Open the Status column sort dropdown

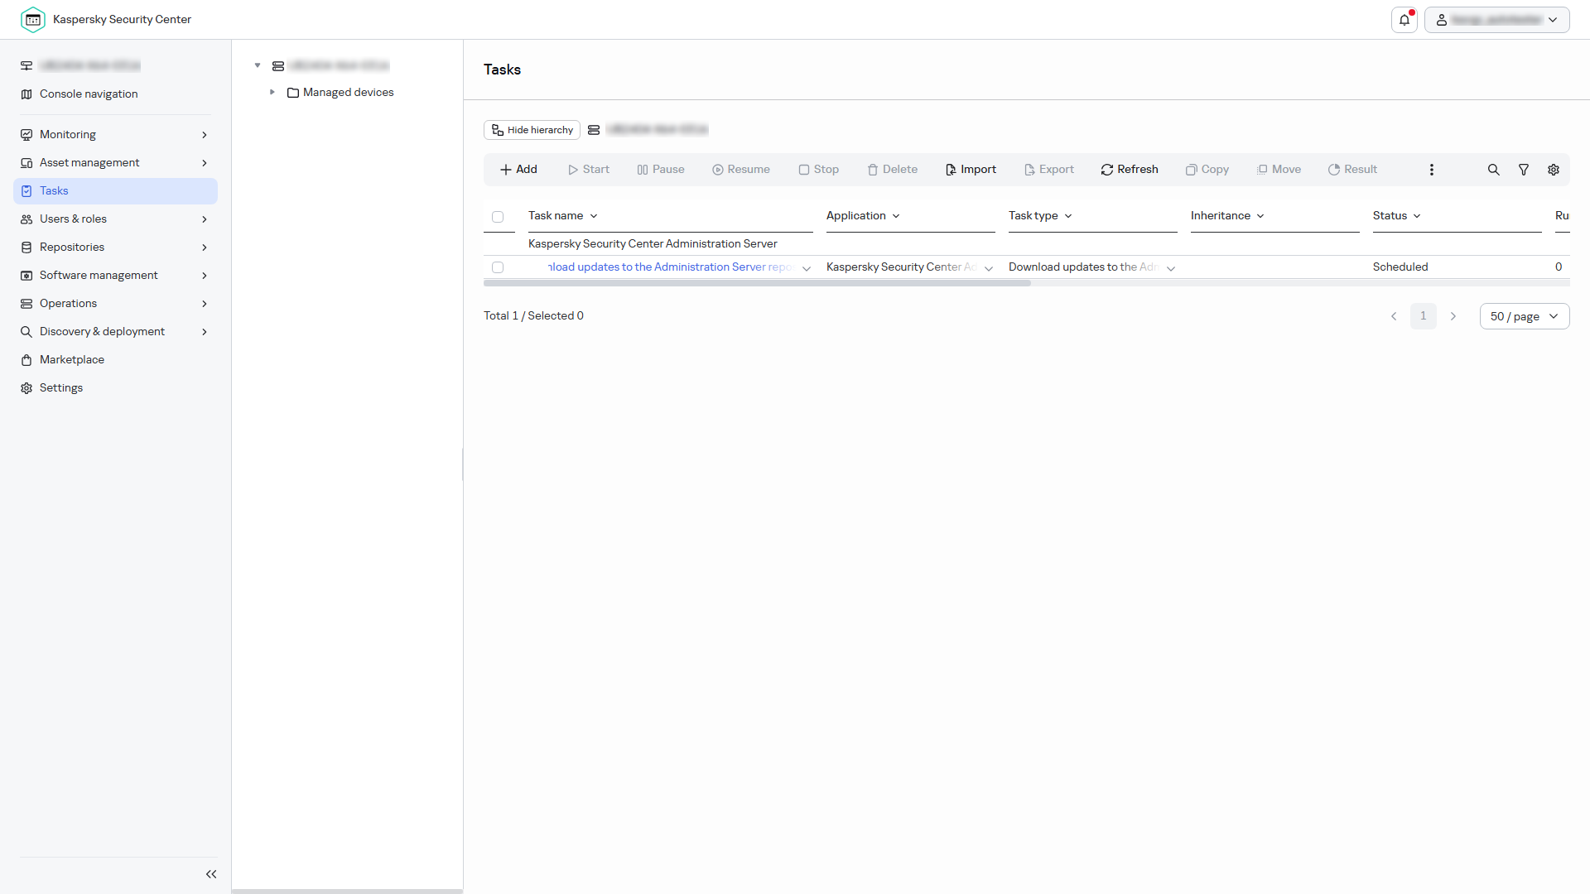point(1397,216)
